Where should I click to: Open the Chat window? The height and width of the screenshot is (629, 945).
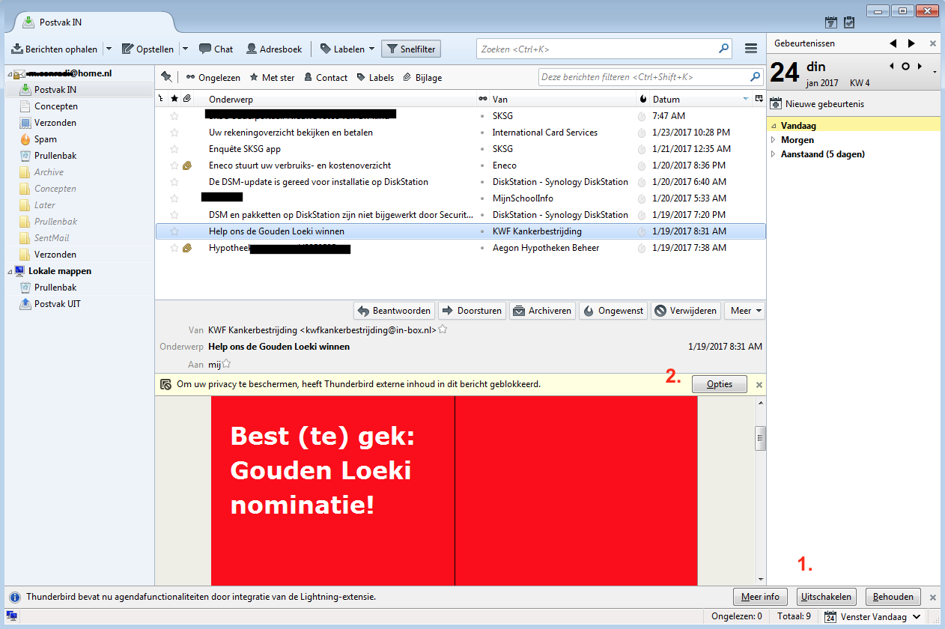[x=216, y=49]
